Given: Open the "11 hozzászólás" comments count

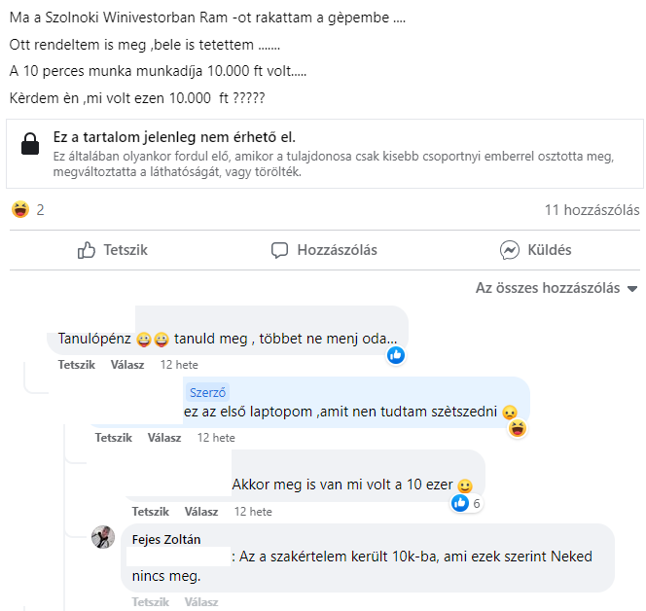Looking at the screenshot, I should coord(592,210).
